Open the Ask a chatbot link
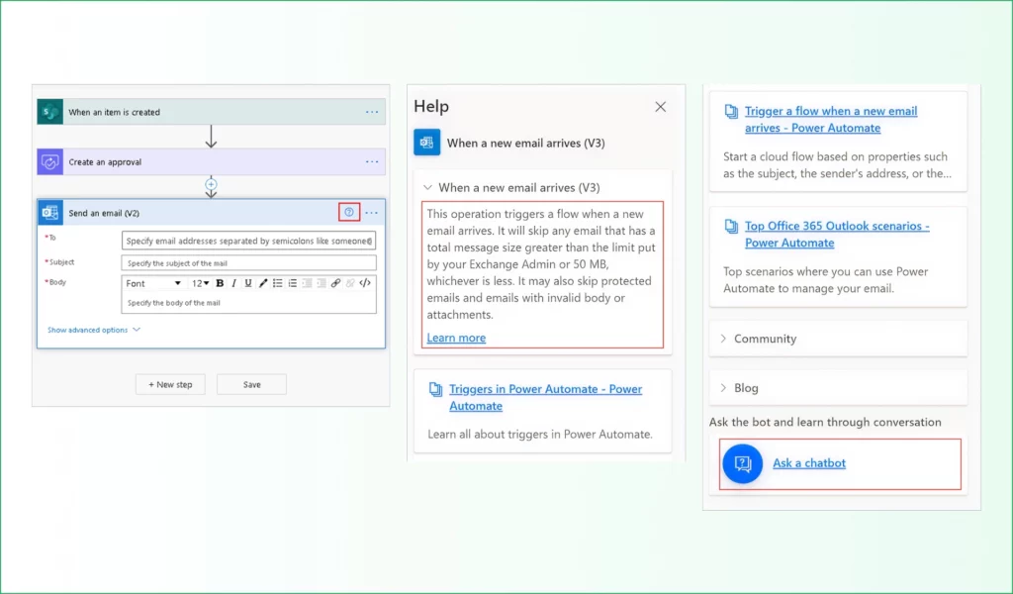Viewport: 1013px width, 594px height. pyautogui.click(x=809, y=462)
